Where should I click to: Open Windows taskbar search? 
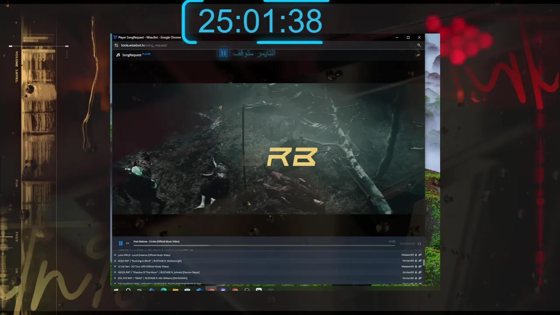pyautogui.click(x=128, y=290)
